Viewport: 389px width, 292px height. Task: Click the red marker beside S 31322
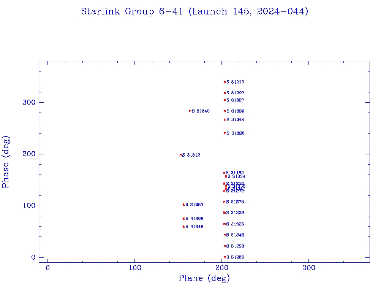click(x=225, y=133)
